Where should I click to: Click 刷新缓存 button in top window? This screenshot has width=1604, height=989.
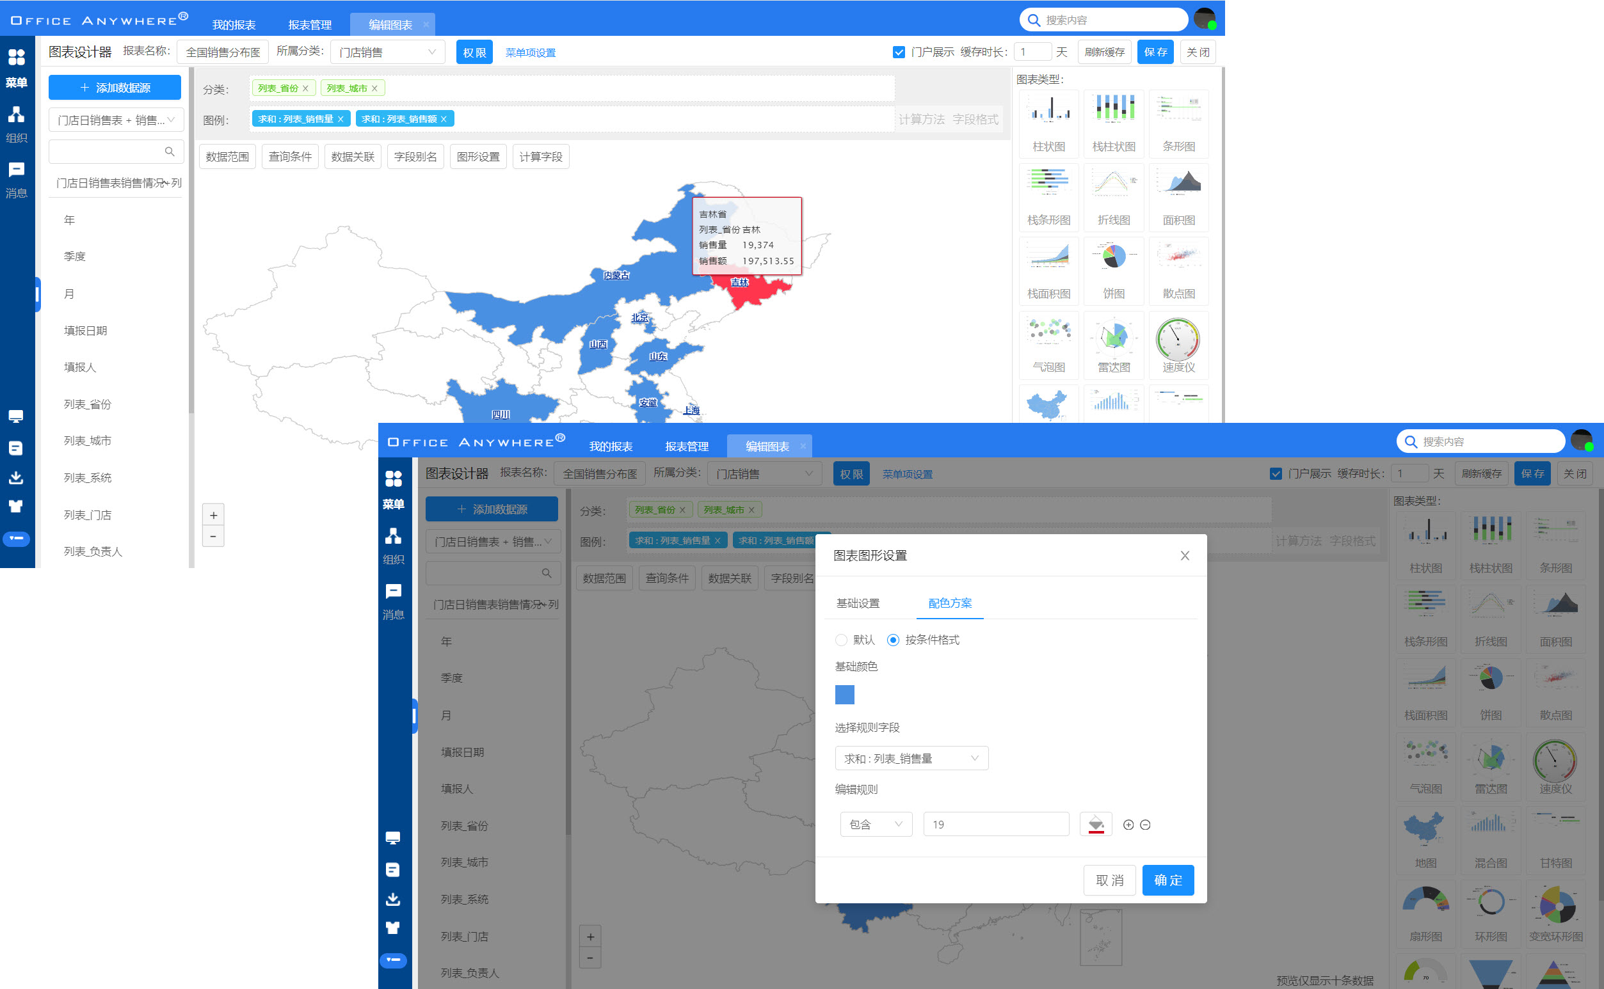tap(1104, 52)
